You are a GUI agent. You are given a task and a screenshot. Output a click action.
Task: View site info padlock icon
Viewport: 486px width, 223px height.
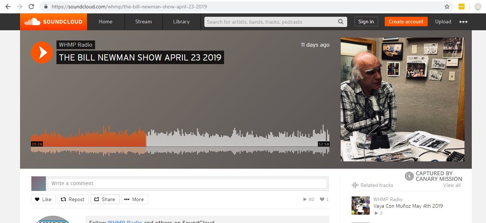pyautogui.click(x=46, y=7)
